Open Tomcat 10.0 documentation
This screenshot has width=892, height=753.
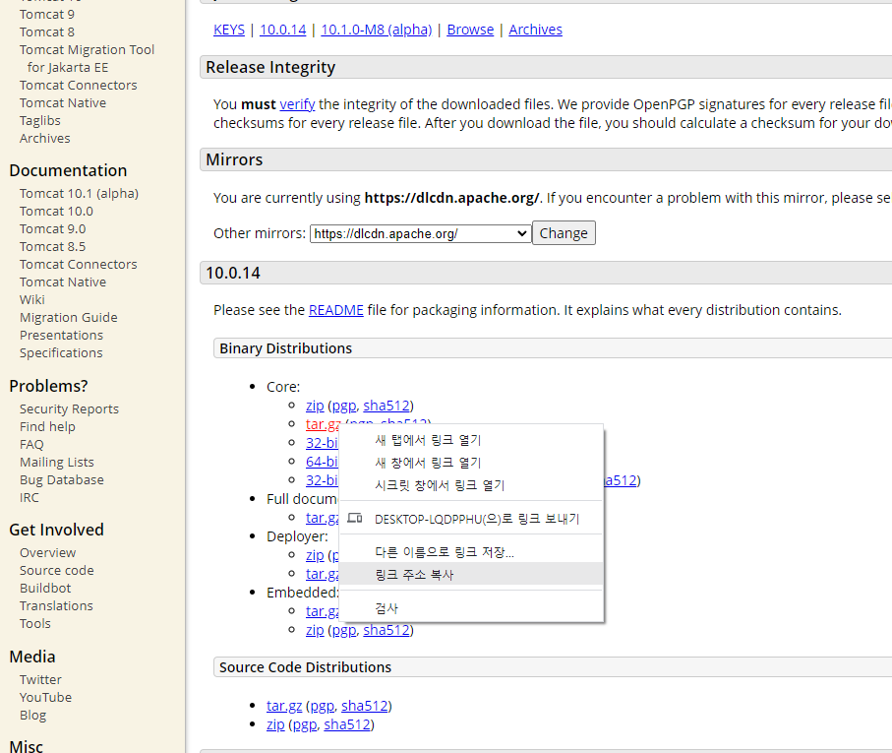(56, 212)
